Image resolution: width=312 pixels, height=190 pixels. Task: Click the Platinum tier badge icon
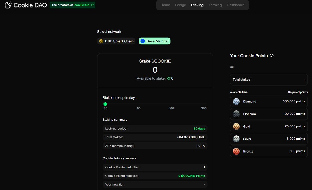236,114
